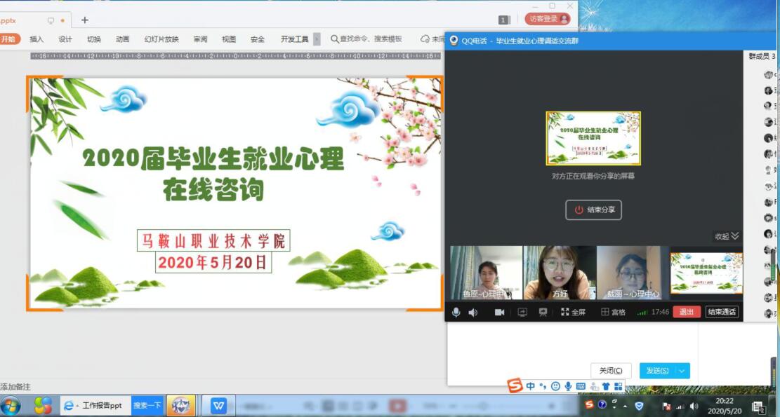
Task: Click the shared screen preview in call window
Action: click(x=593, y=138)
